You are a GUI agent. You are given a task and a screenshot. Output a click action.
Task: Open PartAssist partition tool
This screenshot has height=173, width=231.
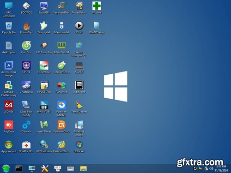pos(61,87)
